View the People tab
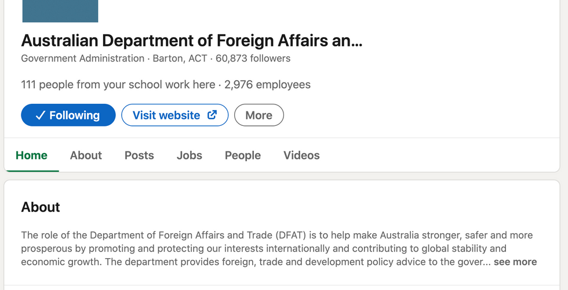 pyautogui.click(x=243, y=155)
